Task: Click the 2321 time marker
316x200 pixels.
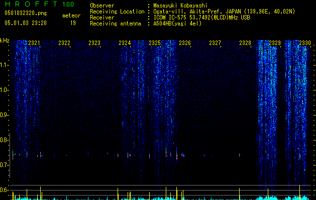Action: [x=34, y=42]
